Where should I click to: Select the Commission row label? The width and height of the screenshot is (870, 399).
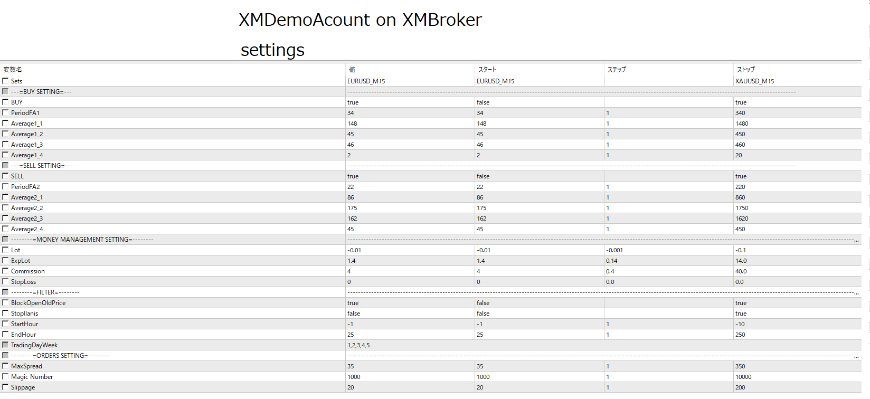tap(28, 271)
